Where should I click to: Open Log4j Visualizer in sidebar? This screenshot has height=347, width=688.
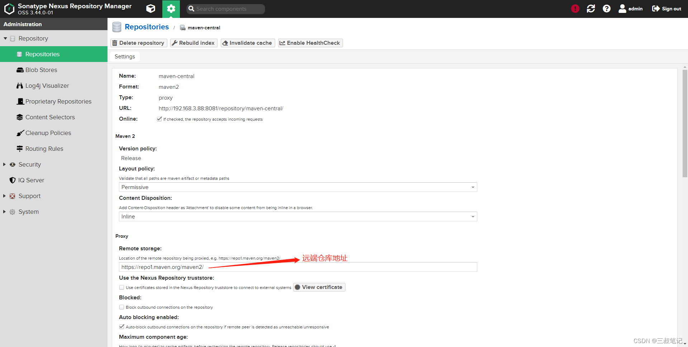point(54,86)
